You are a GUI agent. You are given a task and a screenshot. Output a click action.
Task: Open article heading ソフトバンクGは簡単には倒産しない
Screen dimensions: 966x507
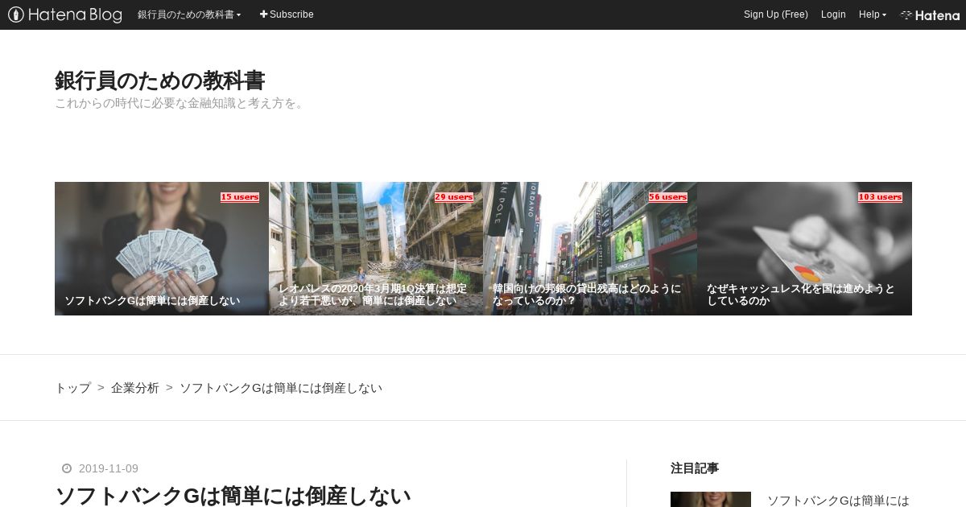tap(233, 496)
